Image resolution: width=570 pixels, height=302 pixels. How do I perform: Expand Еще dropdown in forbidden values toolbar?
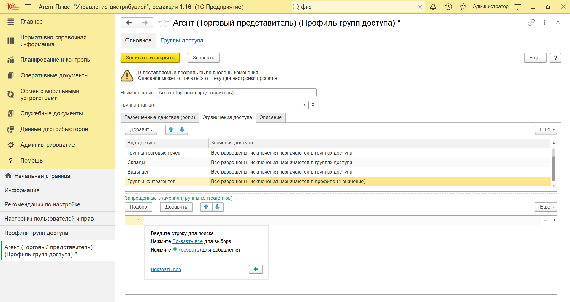[546, 207]
